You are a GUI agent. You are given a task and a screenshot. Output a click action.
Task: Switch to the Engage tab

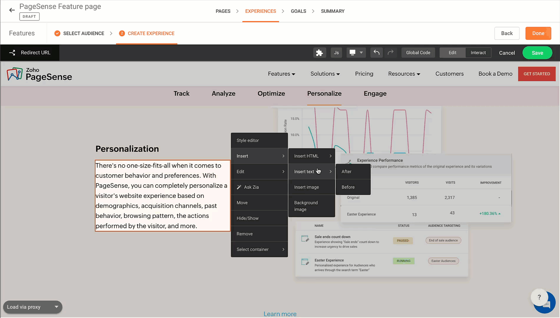coord(375,94)
